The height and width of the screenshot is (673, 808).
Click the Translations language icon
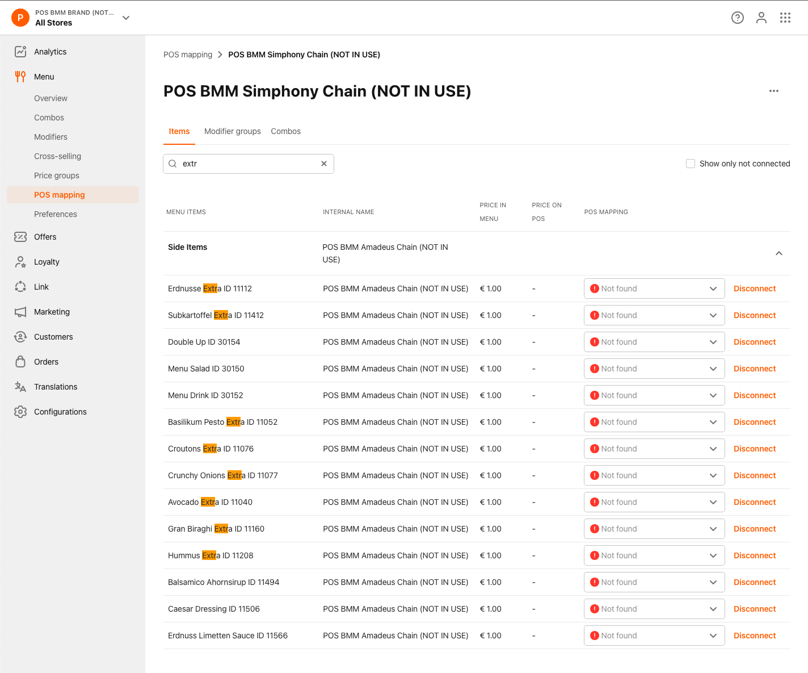point(20,387)
